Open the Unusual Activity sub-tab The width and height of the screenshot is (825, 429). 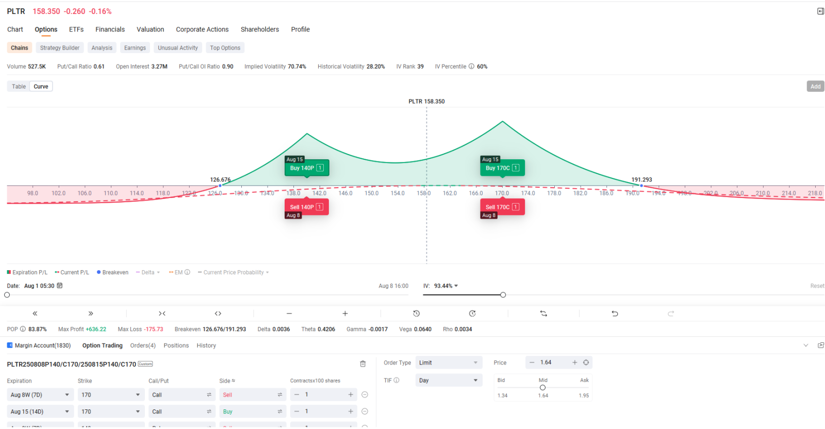(x=178, y=48)
